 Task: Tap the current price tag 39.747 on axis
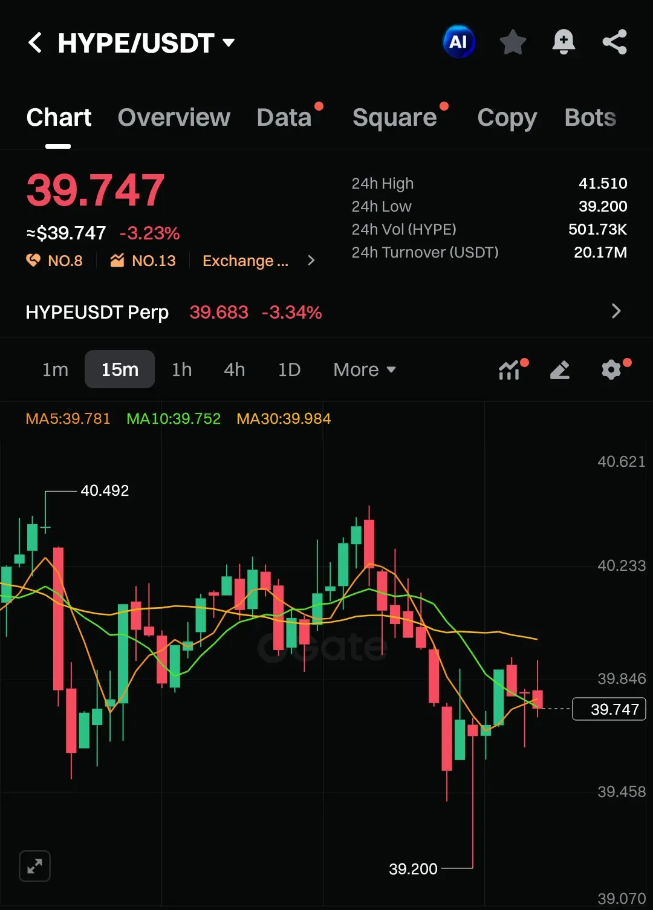[x=609, y=709]
